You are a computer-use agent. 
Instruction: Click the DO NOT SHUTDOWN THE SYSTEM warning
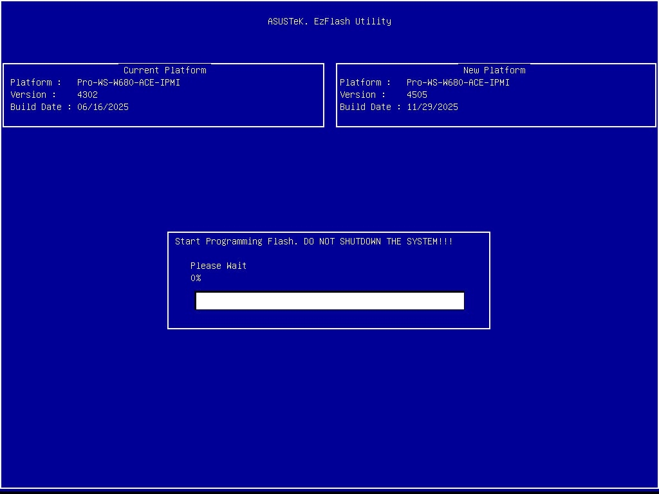point(378,241)
